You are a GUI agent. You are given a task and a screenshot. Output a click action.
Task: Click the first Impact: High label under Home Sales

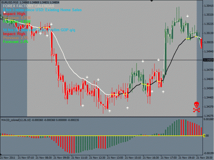coord(14,14)
